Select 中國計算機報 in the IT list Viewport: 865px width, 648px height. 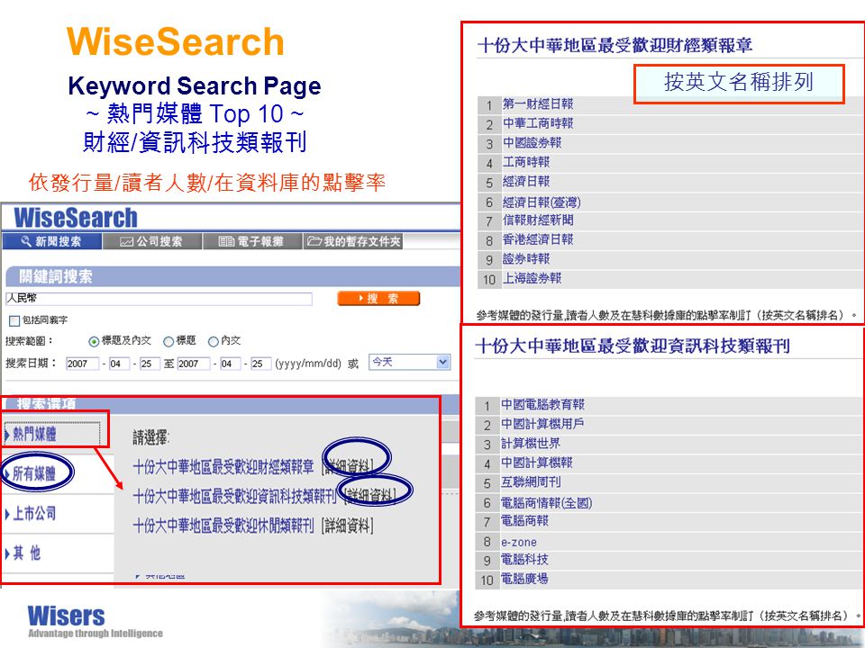536,463
